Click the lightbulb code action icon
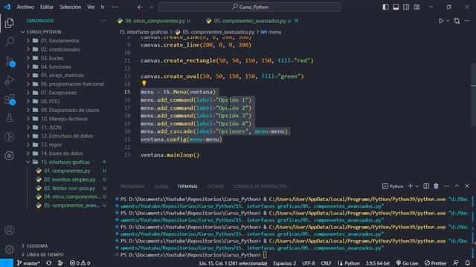This screenshot has height=267, width=476. [144, 83]
